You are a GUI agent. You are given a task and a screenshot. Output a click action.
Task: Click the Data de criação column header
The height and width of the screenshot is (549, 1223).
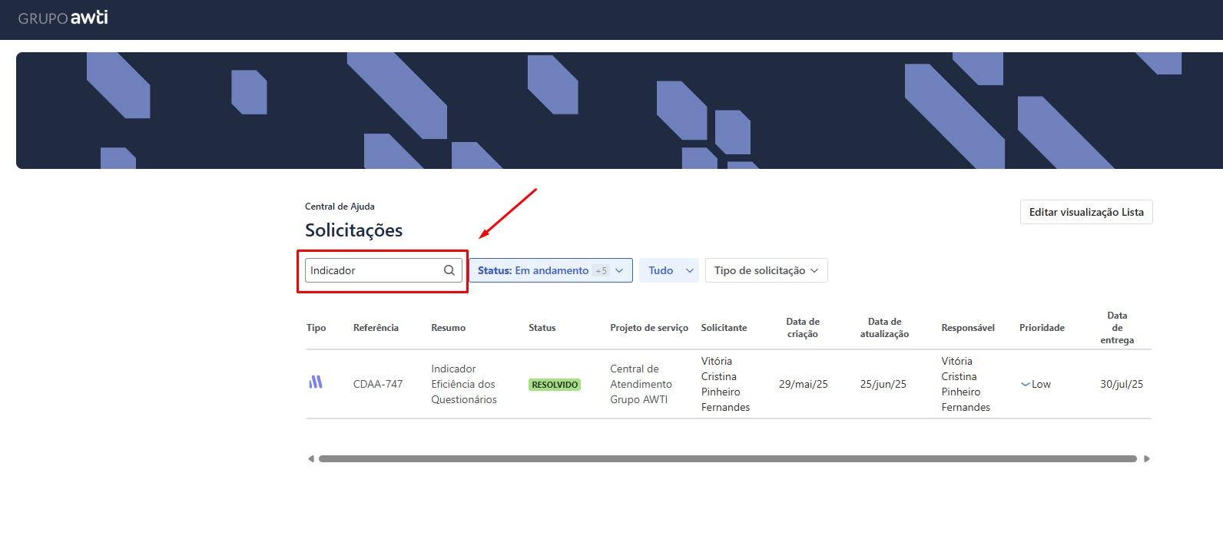pyautogui.click(x=803, y=328)
